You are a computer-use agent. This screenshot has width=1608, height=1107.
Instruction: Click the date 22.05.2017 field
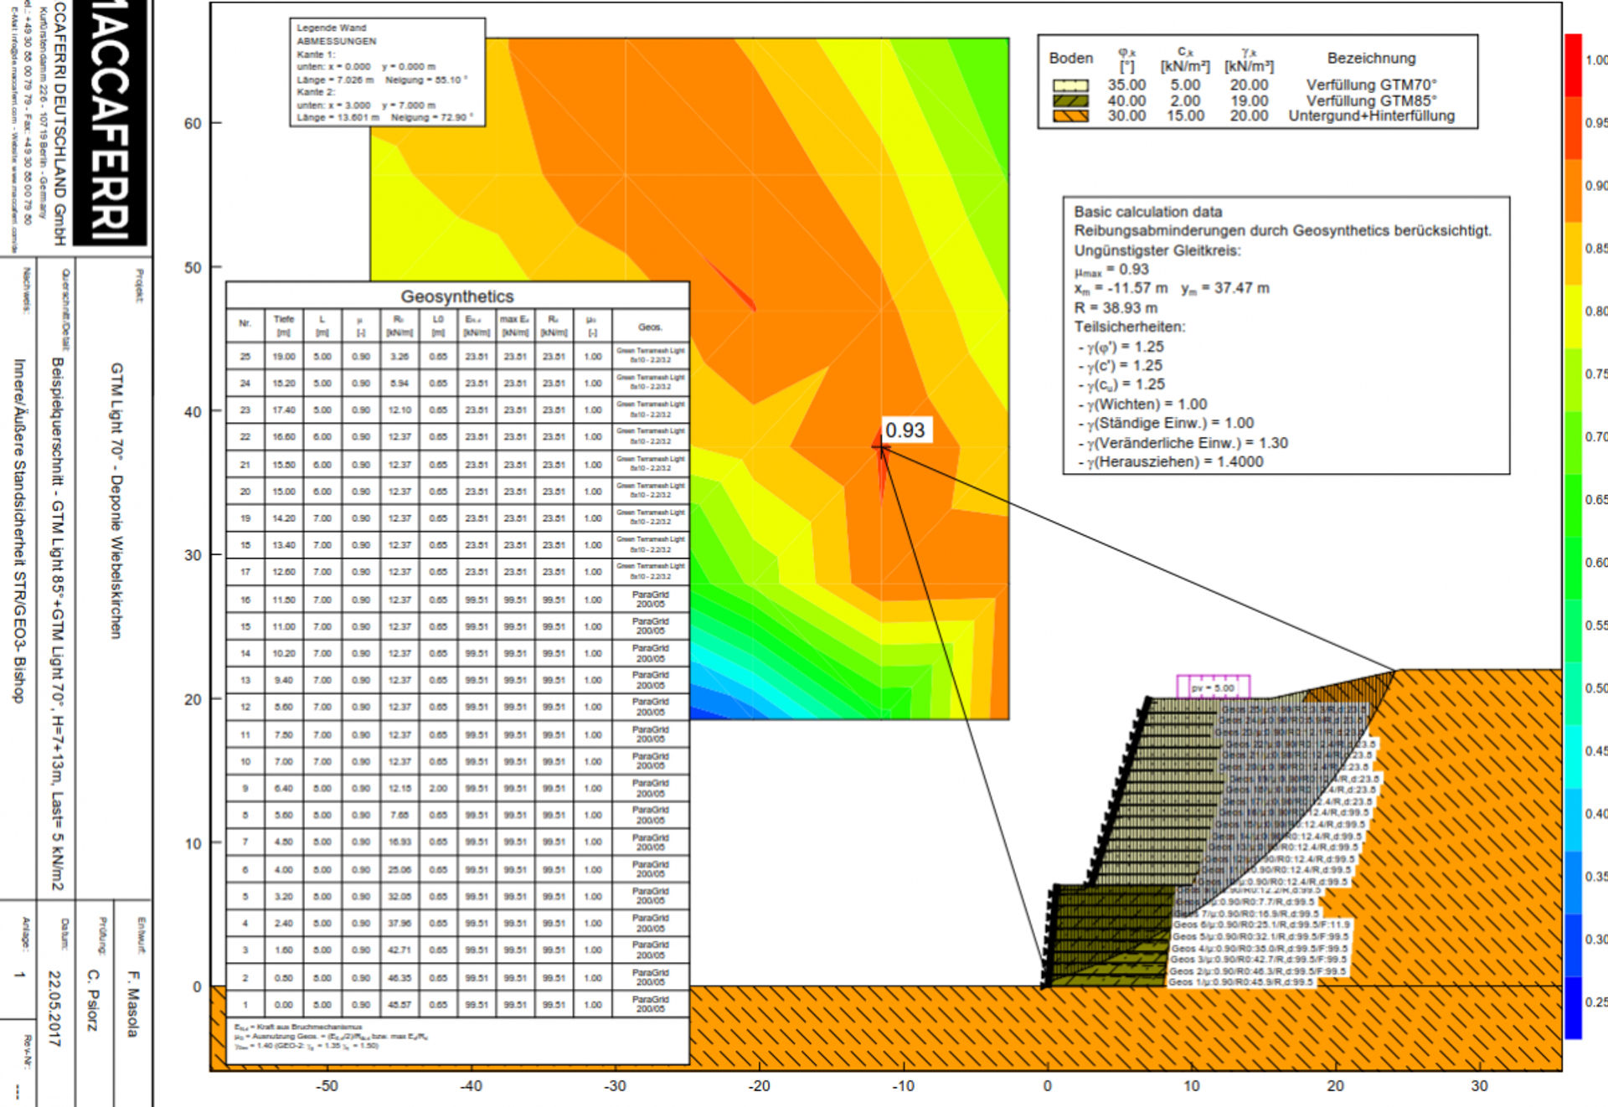click(54, 1008)
